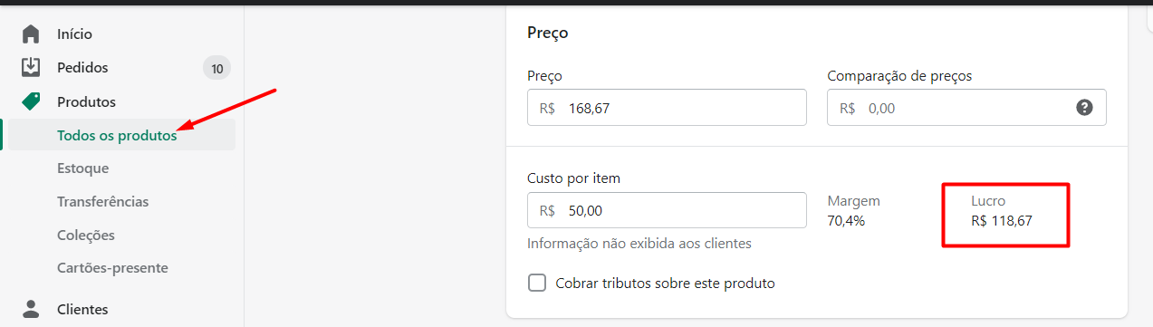Click the Custo por item field
Image resolution: width=1153 pixels, height=327 pixels.
coord(667,210)
